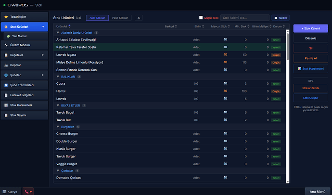
Task: Sort the table by Ürün Adı column
Action: point(62,26)
